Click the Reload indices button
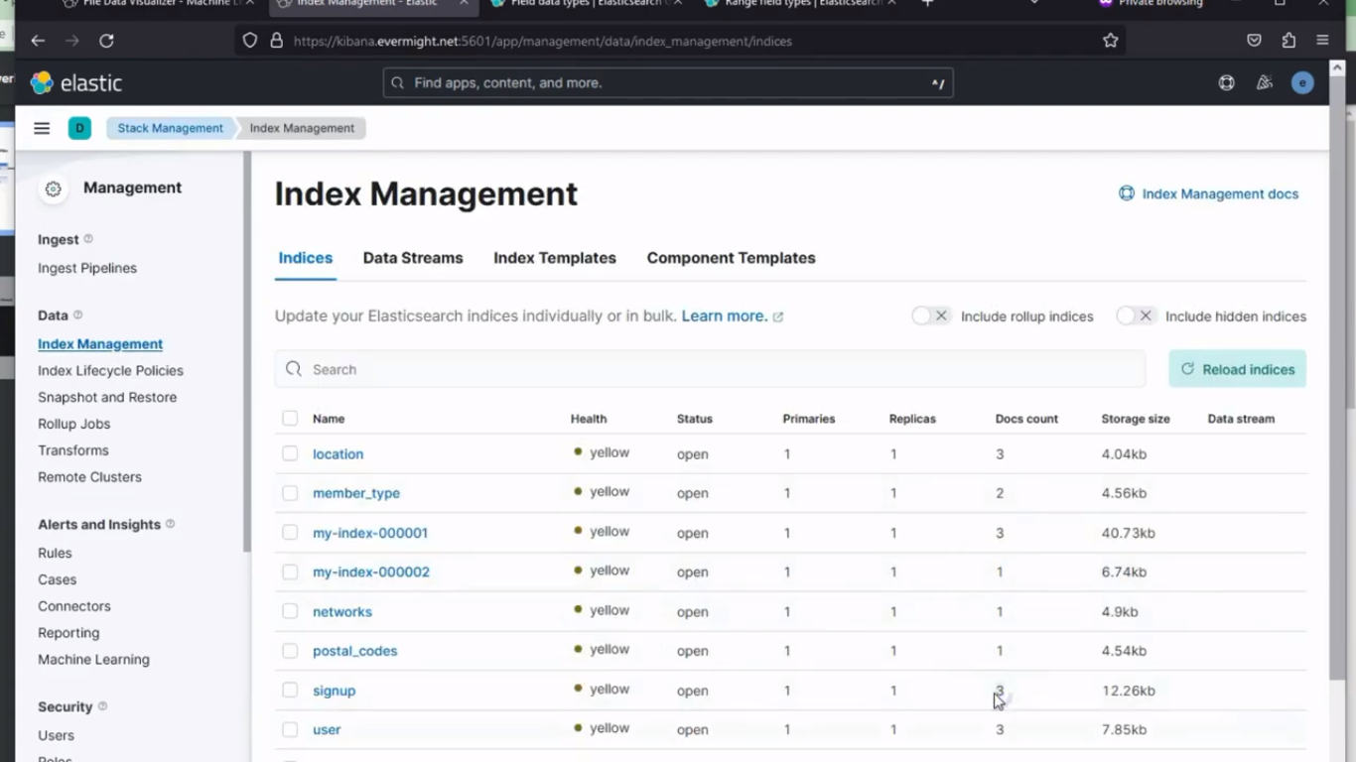1356x762 pixels. (x=1238, y=369)
